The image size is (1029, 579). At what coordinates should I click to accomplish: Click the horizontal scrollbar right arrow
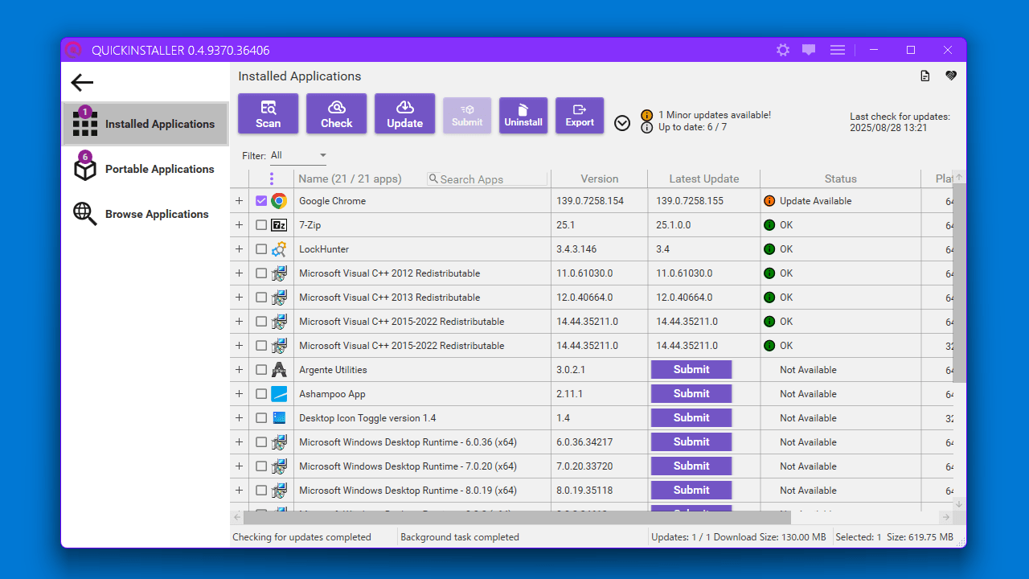946,517
